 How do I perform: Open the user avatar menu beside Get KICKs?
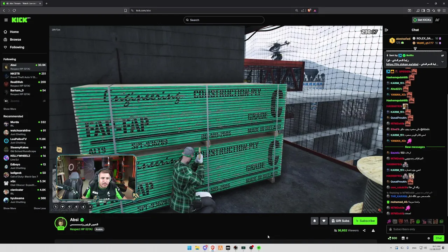(x=437, y=20)
